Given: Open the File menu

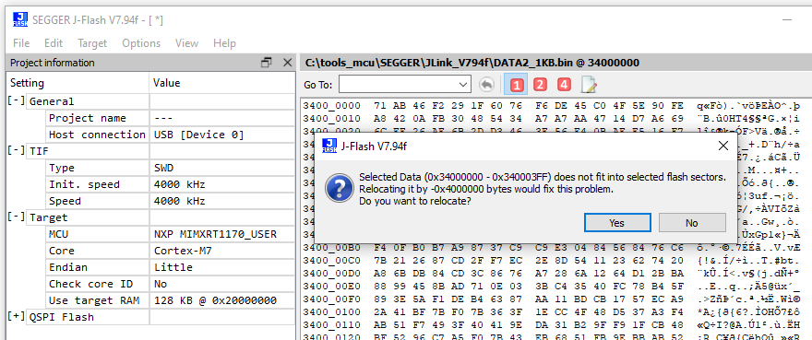Looking at the screenshot, I should (21, 43).
